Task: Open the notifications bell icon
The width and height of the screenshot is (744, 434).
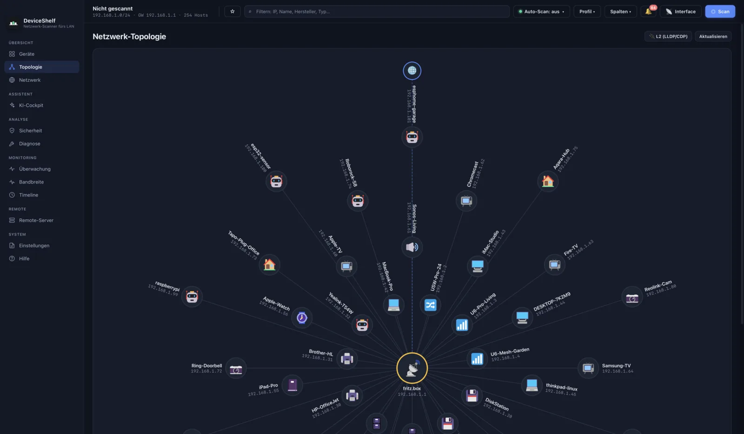Action: click(x=648, y=12)
